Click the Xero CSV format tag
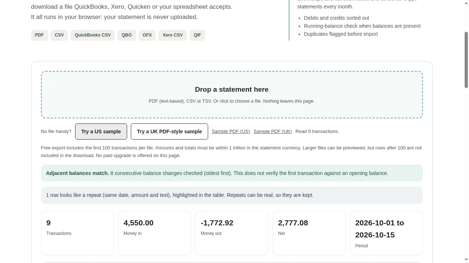 [173, 35]
